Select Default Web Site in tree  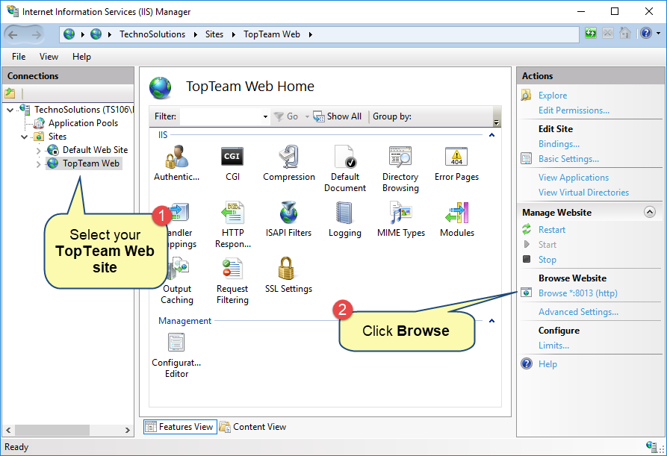coord(95,150)
